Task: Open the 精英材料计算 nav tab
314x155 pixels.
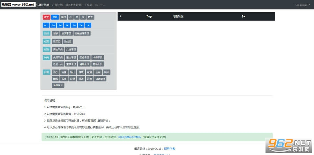Action: 74,5
